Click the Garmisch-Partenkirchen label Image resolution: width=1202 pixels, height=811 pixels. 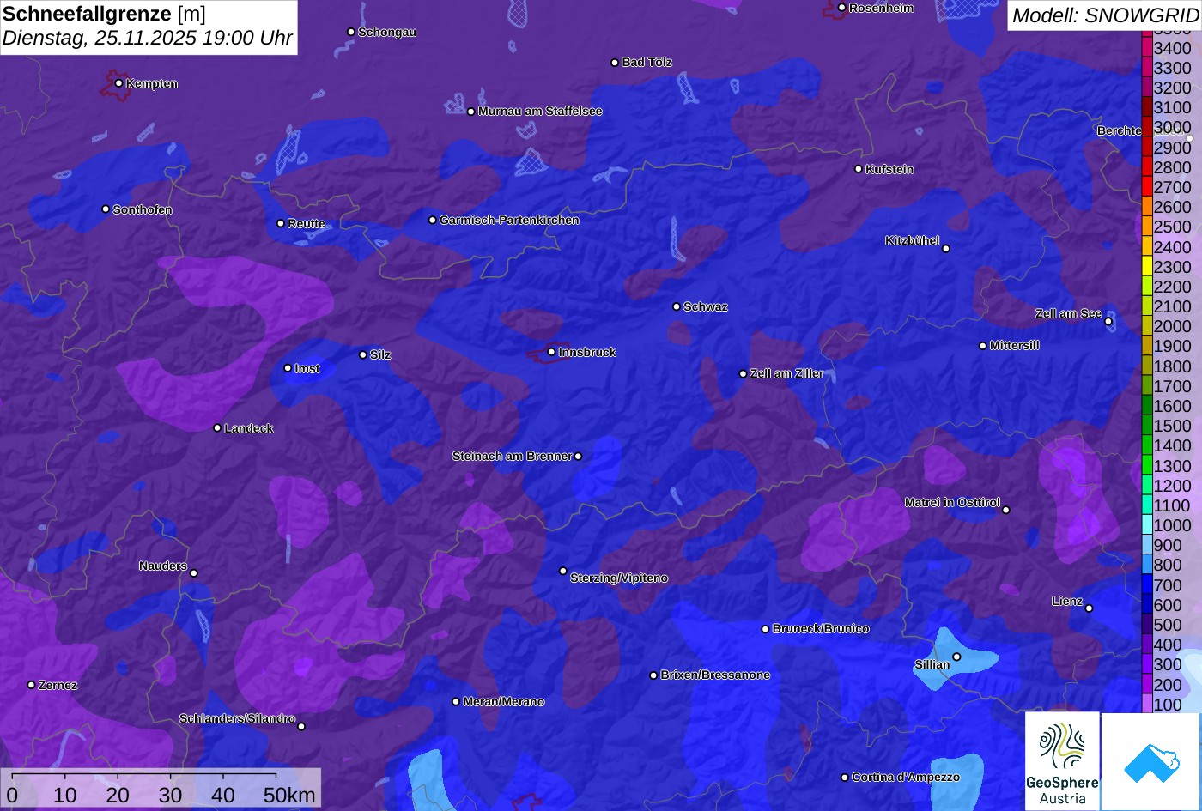(509, 221)
